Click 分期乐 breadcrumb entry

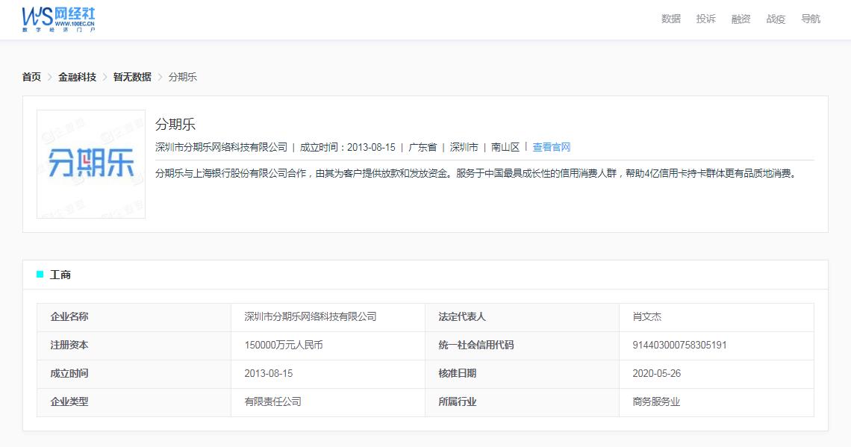(181, 76)
